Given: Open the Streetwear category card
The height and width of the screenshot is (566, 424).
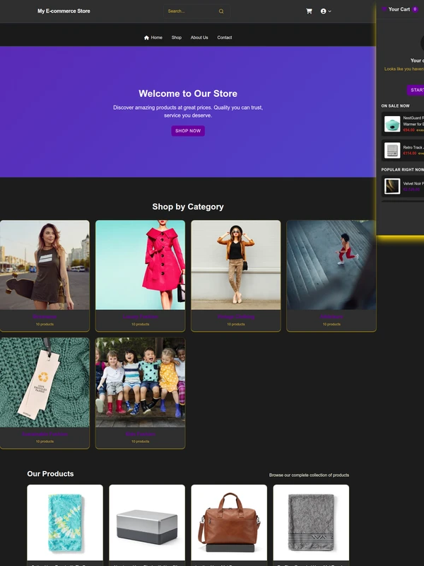Looking at the screenshot, I should click(x=45, y=276).
